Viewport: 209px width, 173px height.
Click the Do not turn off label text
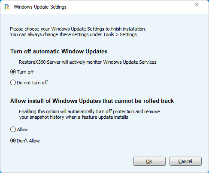(32, 83)
